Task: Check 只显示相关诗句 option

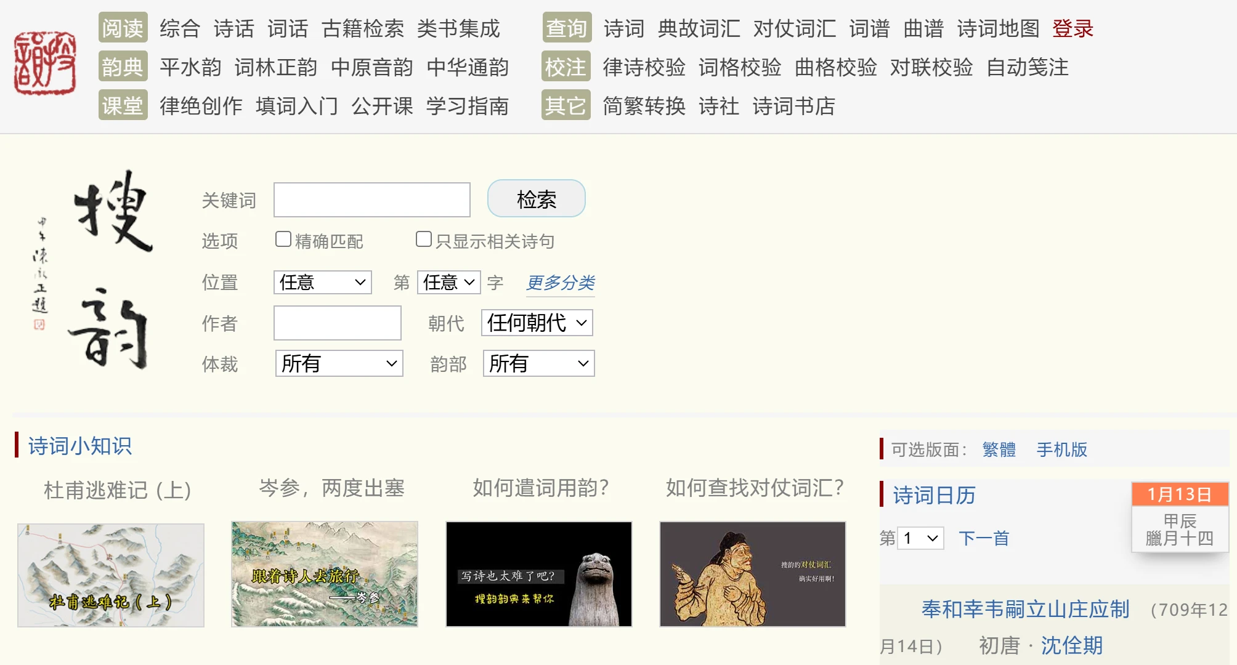Action: 423,238
